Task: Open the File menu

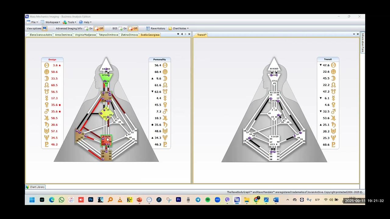Action: [x=32, y=22]
